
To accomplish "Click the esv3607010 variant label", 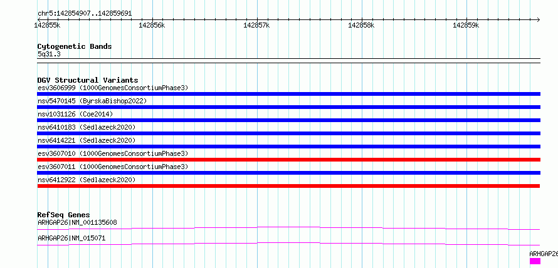I will coord(113,153).
